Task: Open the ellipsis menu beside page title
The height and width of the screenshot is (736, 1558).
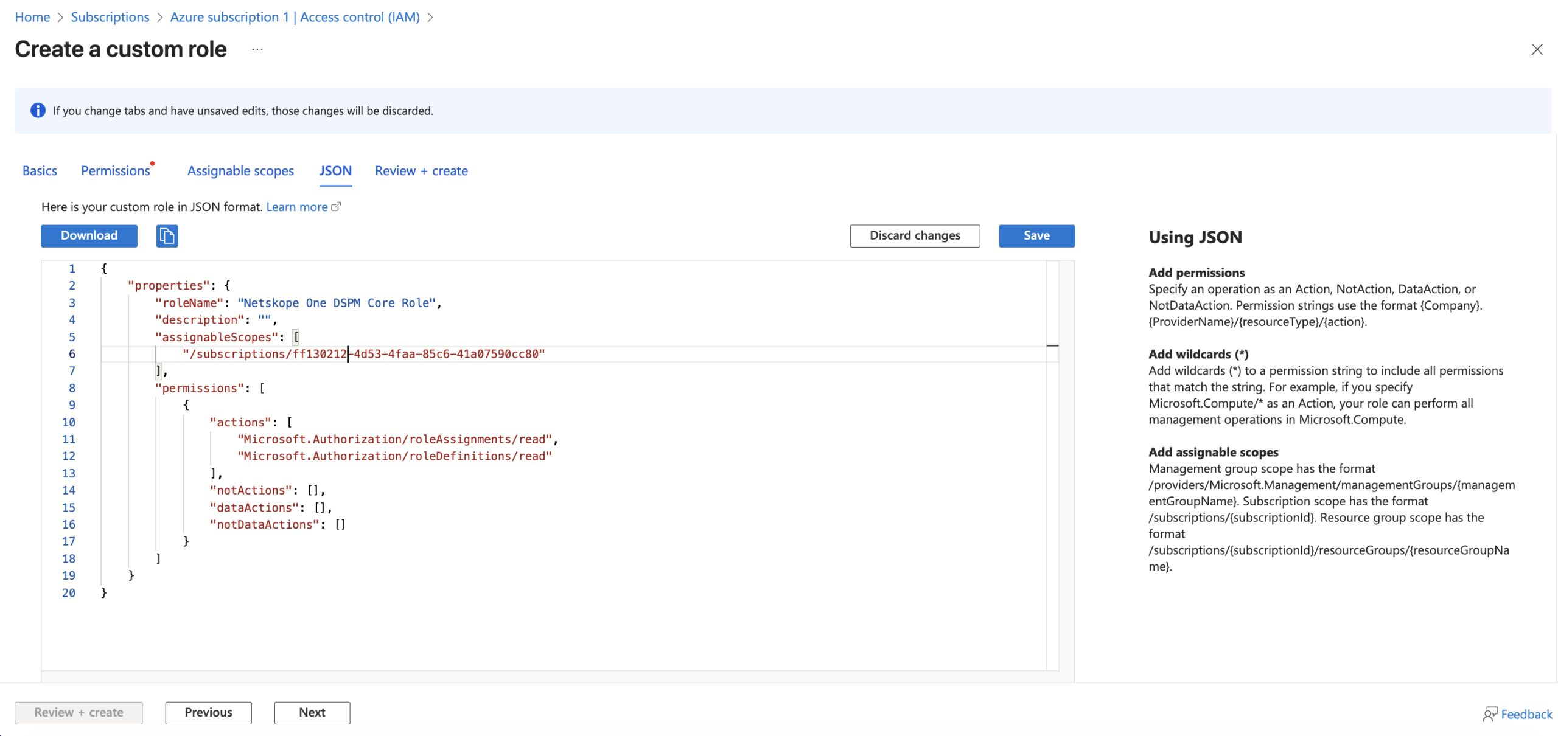Action: 257,49
